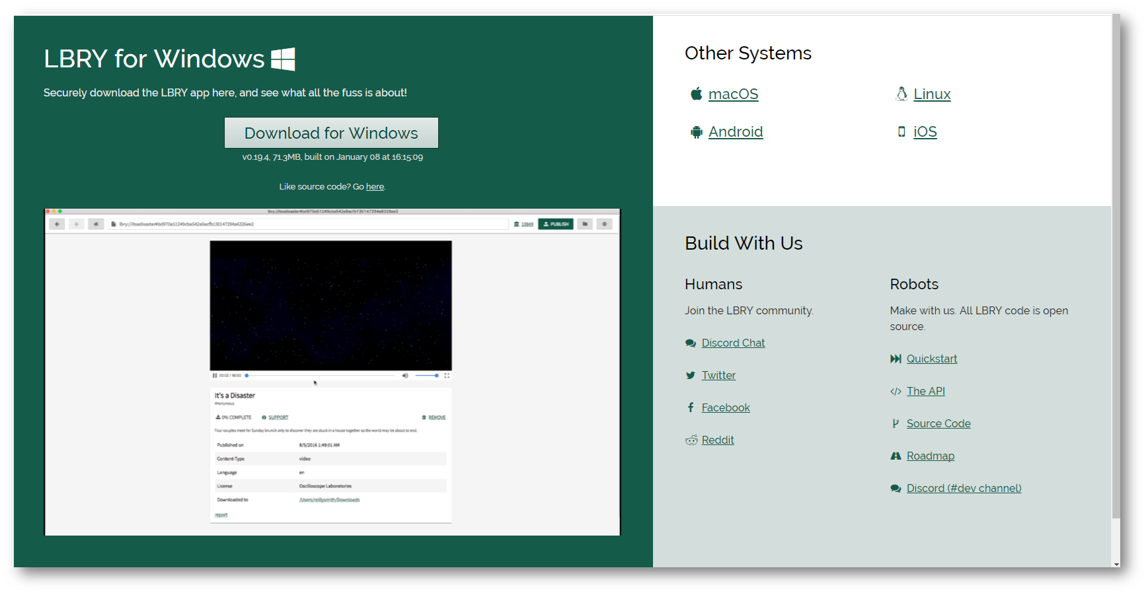Click the Reddit alien icon
Image resolution: width=1148 pixels, height=595 pixels.
(x=691, y=440)
